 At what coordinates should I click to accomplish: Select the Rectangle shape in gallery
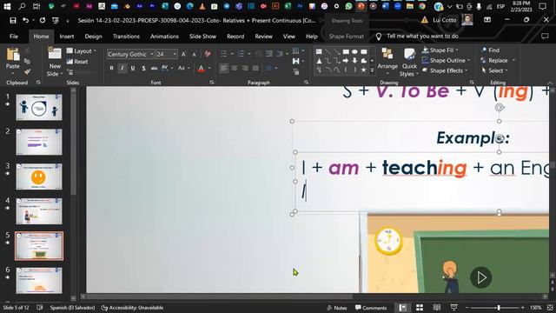click(346, 52)
